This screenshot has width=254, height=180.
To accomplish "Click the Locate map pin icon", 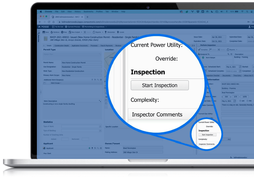I will [x=118, y=32].
